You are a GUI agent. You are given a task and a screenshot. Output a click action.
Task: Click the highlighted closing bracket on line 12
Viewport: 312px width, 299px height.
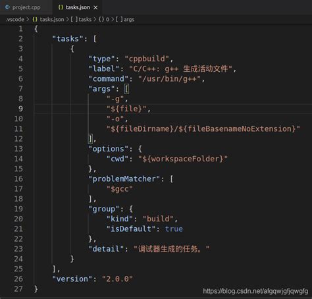pyautogui.click(x=90, y=139)
